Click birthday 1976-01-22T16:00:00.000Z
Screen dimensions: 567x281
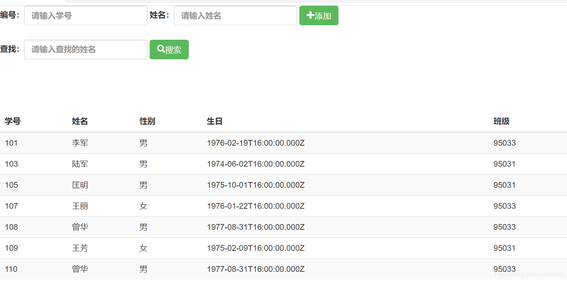(256, 206)
